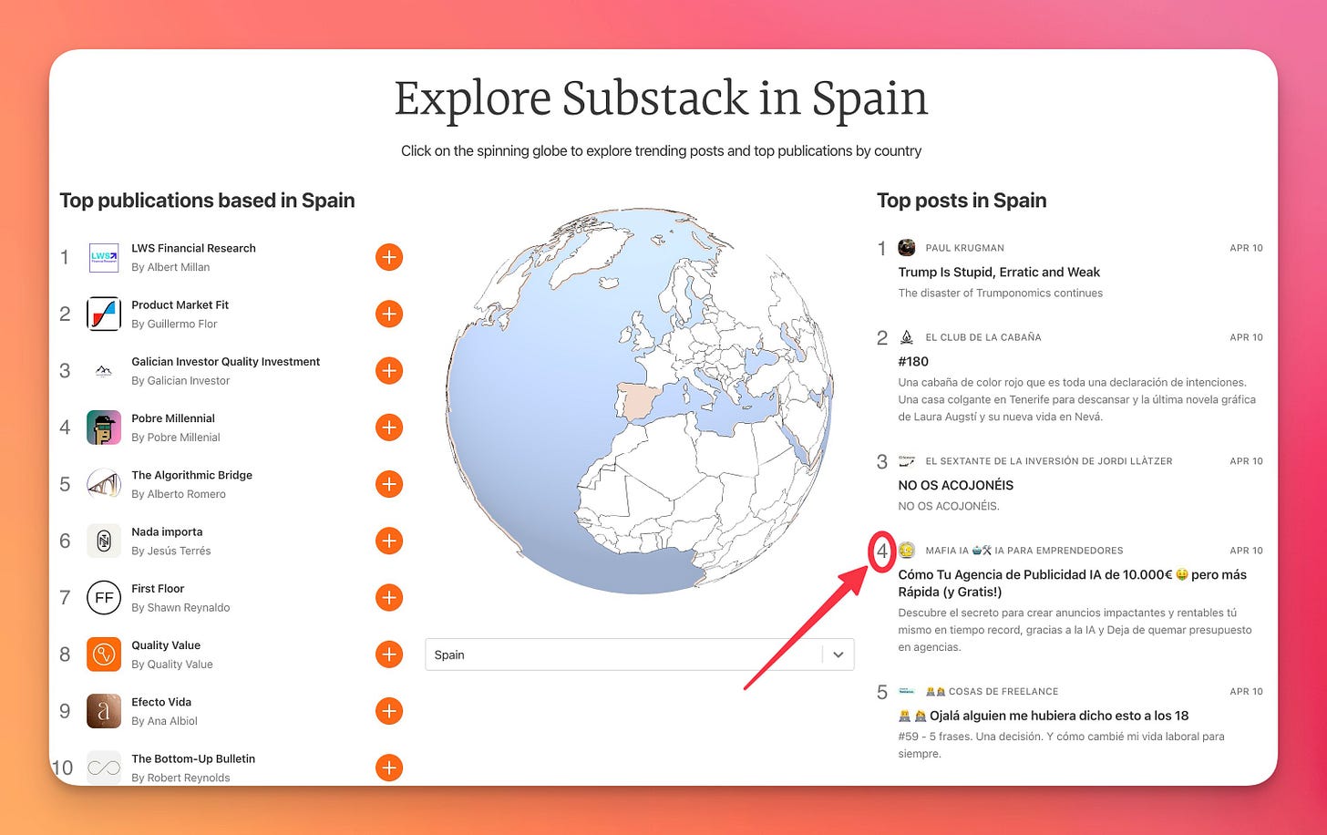Open country dropdown chevron
Screen dimensions: 1327x835
(x=838, y=655)
